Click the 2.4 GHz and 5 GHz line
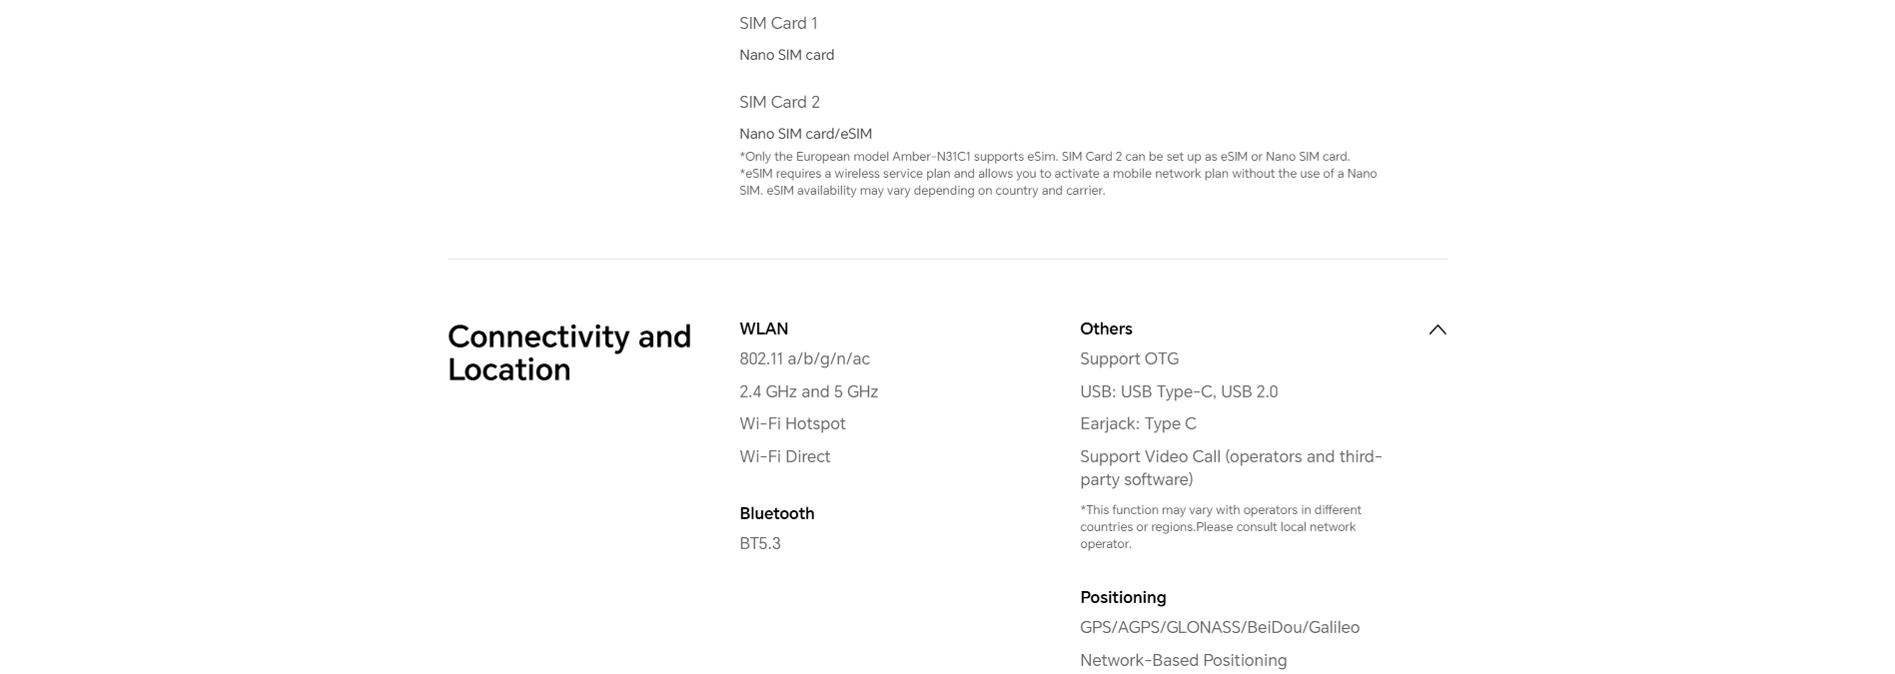 (808, 391)
